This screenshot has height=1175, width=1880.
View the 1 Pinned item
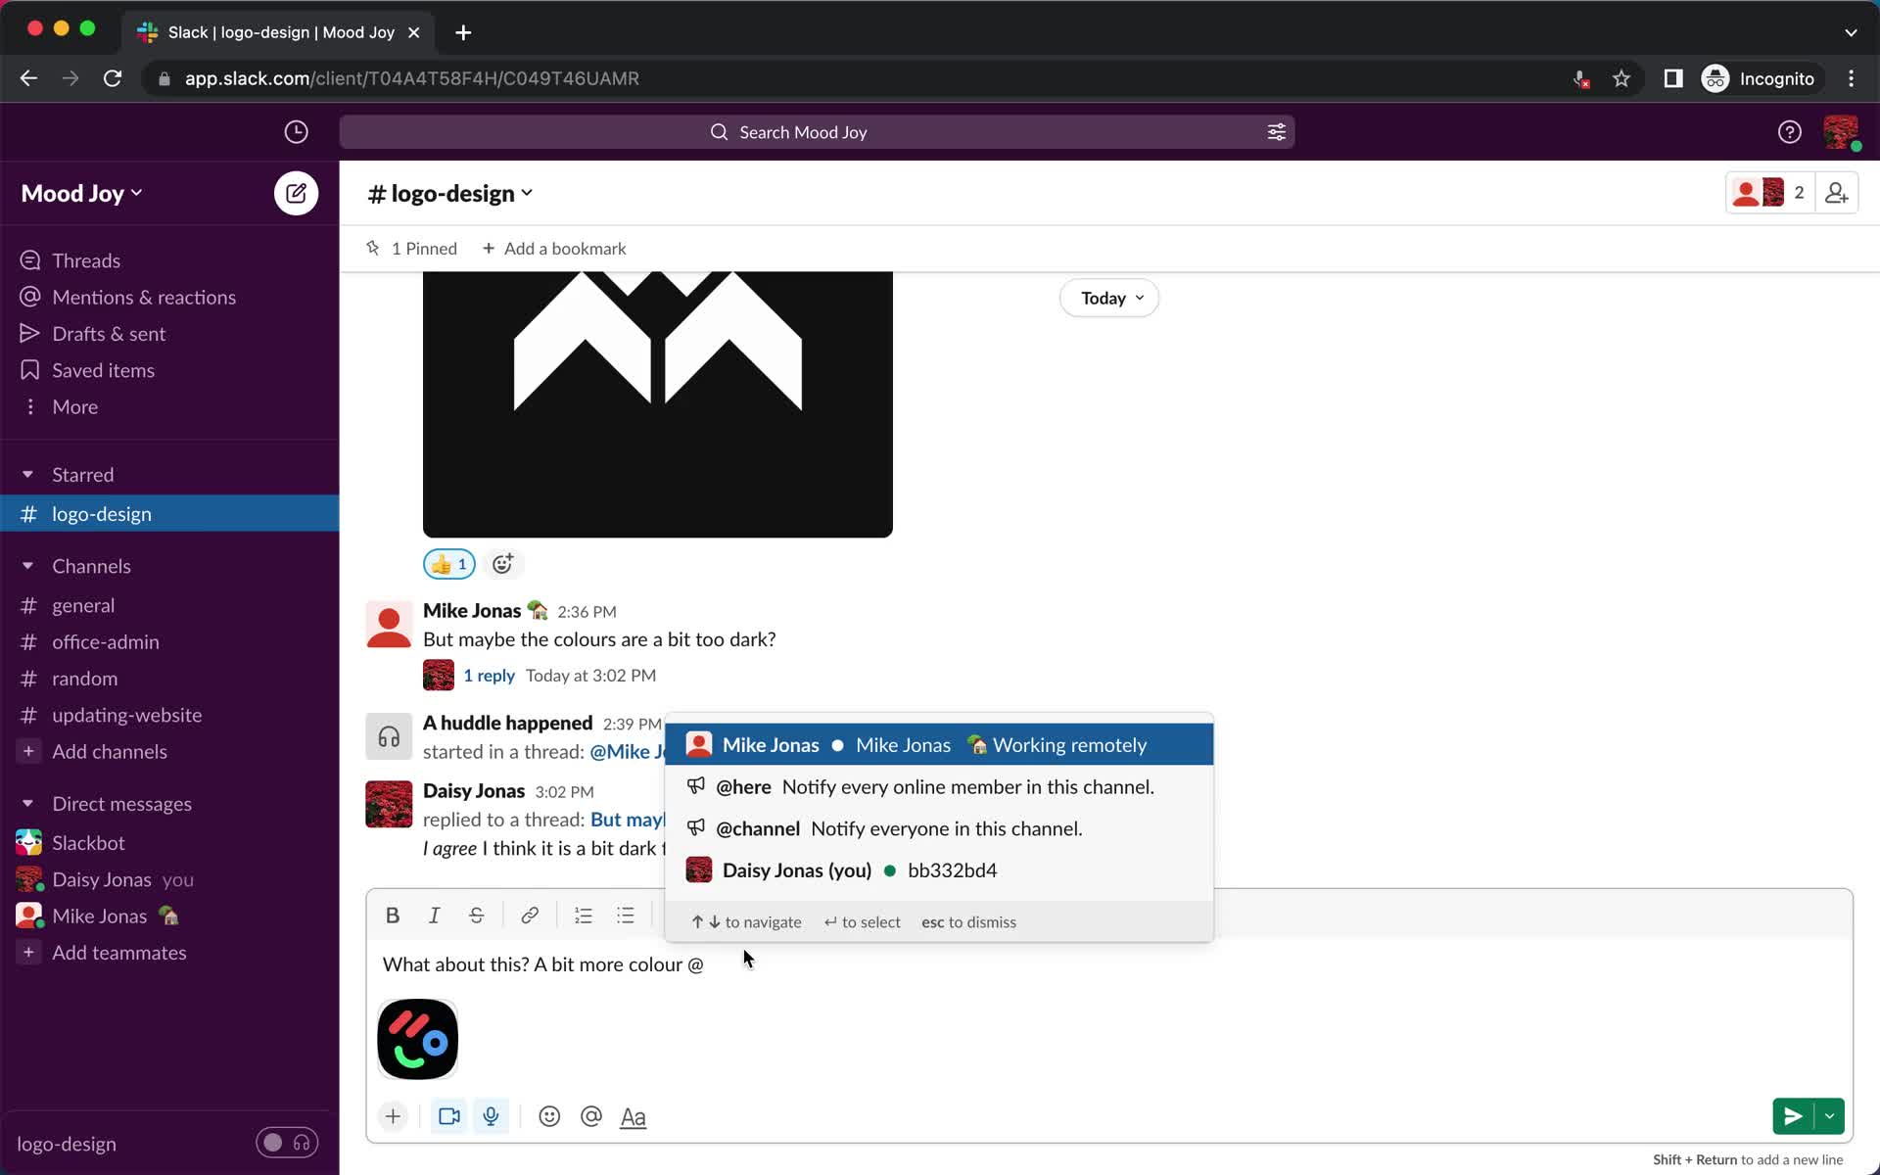[411, 249]
